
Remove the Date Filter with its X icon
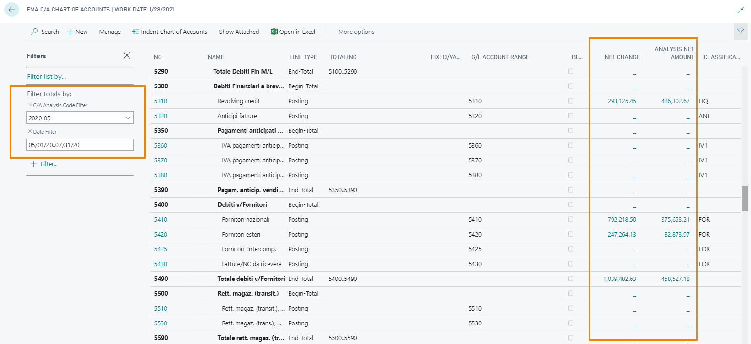[30, 131]
